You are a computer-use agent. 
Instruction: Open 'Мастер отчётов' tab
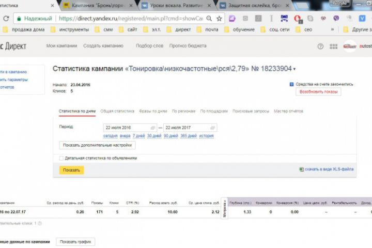pyautogui.click(x=288, y=111)
